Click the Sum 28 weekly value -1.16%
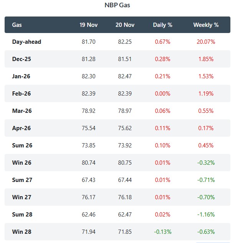Viewport: 235px width, 243px height. point(206,215)
